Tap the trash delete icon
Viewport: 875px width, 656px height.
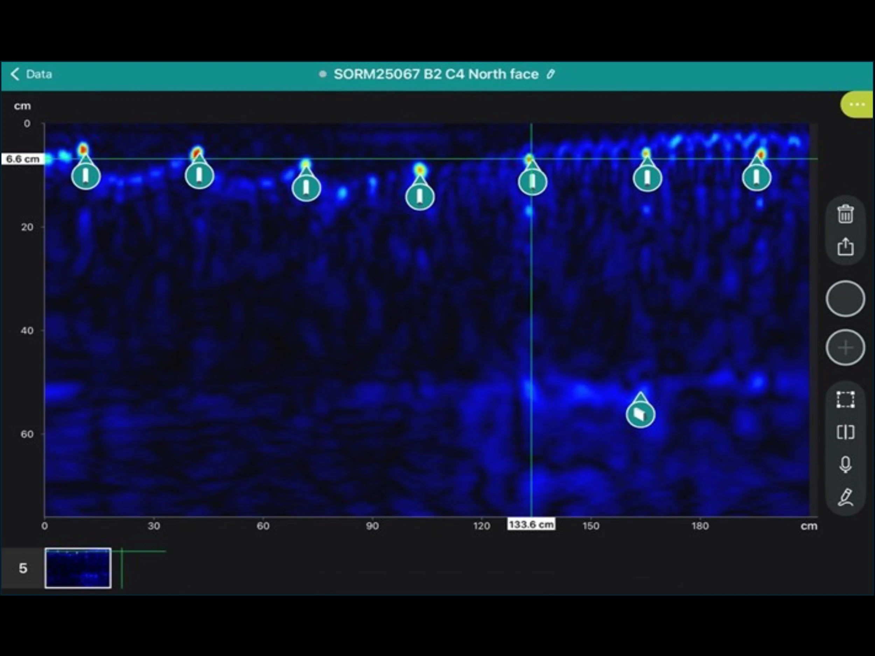pos(845,214)
